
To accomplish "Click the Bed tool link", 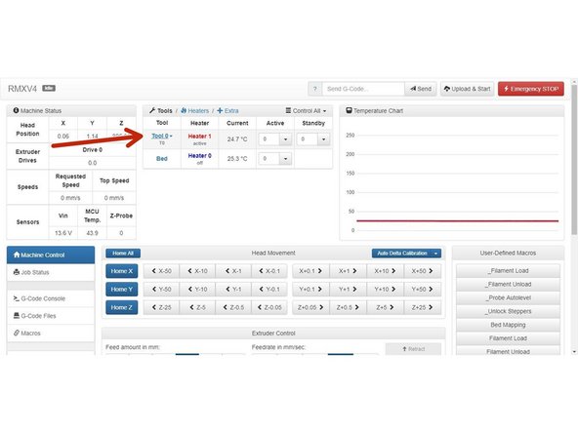I will point(162,159).
